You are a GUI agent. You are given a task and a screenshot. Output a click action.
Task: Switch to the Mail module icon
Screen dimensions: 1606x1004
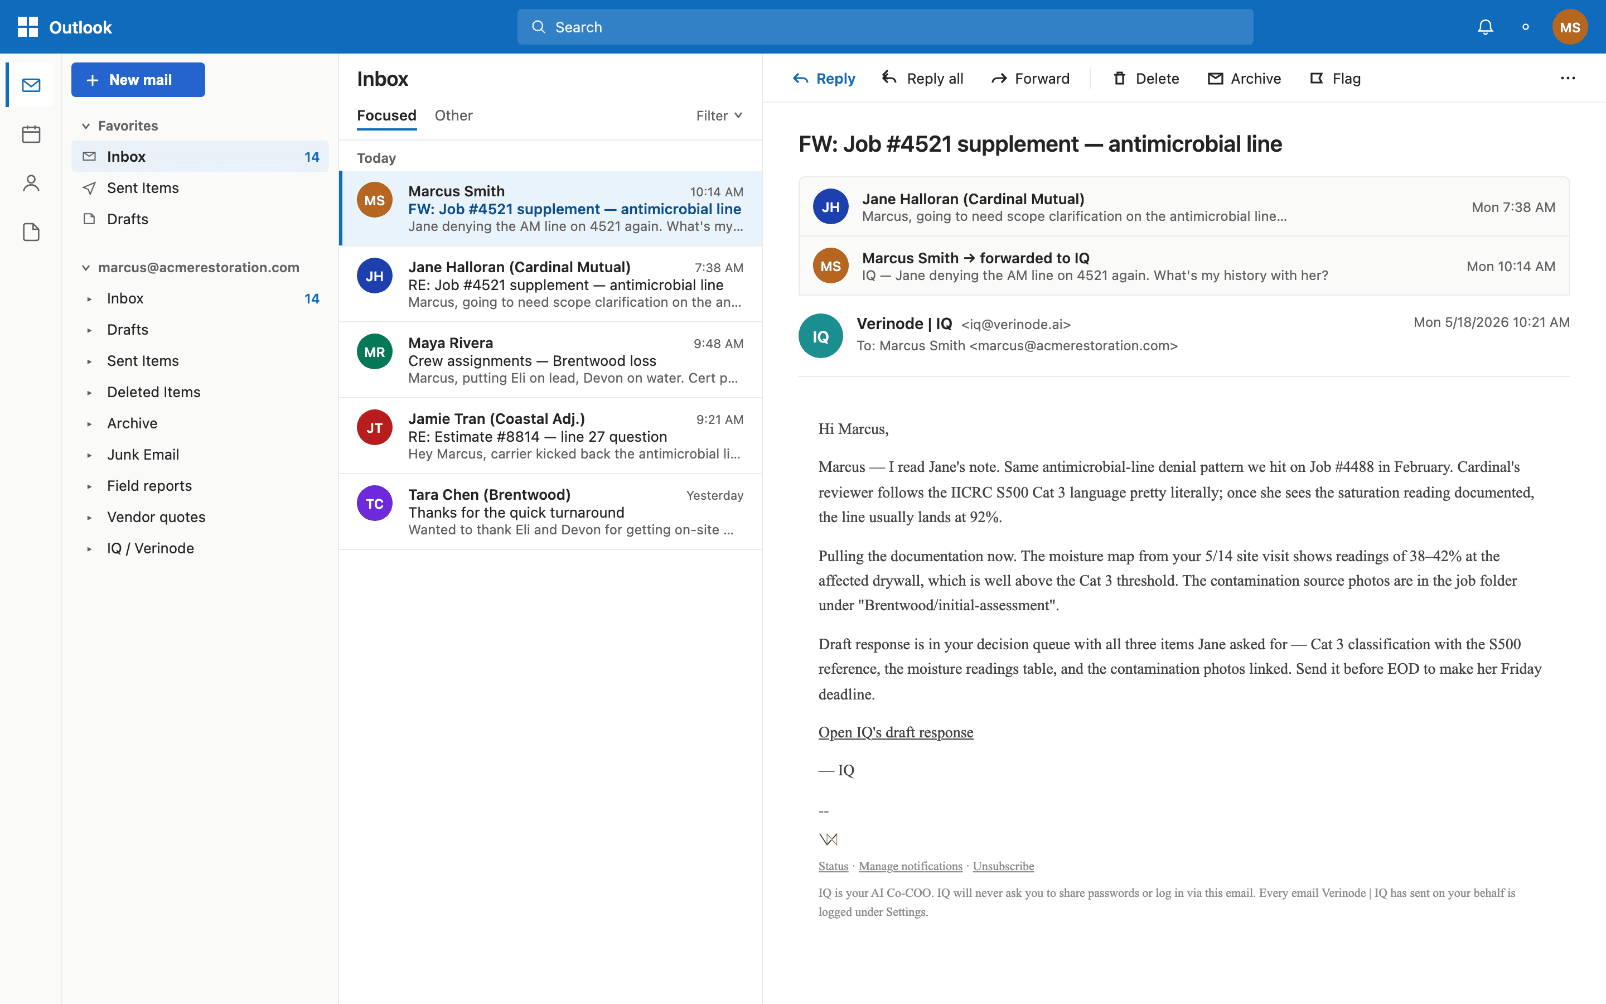click(31, 85)
